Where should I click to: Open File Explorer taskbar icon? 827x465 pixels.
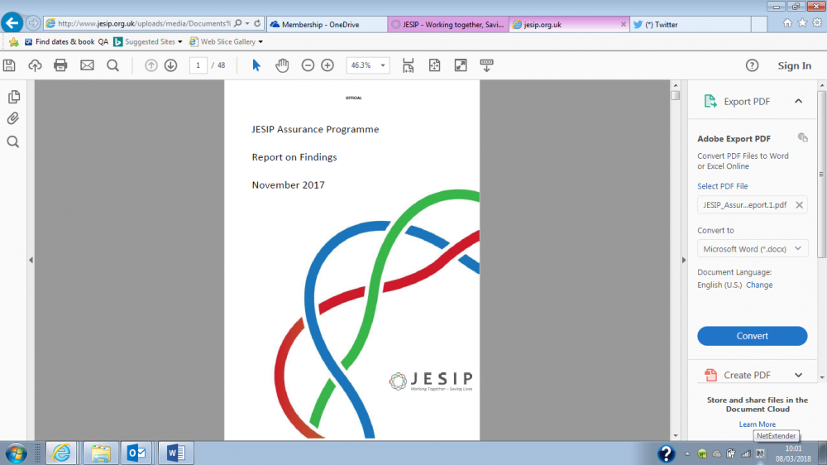point(100,453)
